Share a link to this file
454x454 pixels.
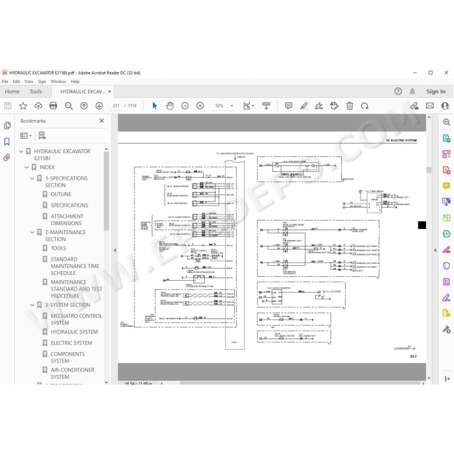tap(414, 106)
